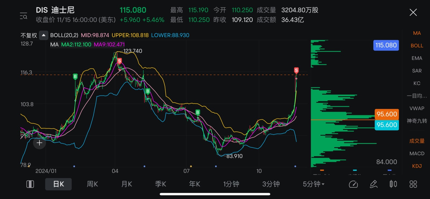Select the drawing pencil tool
This screenshot has width=430, height=199.
(x=374, y=184)
